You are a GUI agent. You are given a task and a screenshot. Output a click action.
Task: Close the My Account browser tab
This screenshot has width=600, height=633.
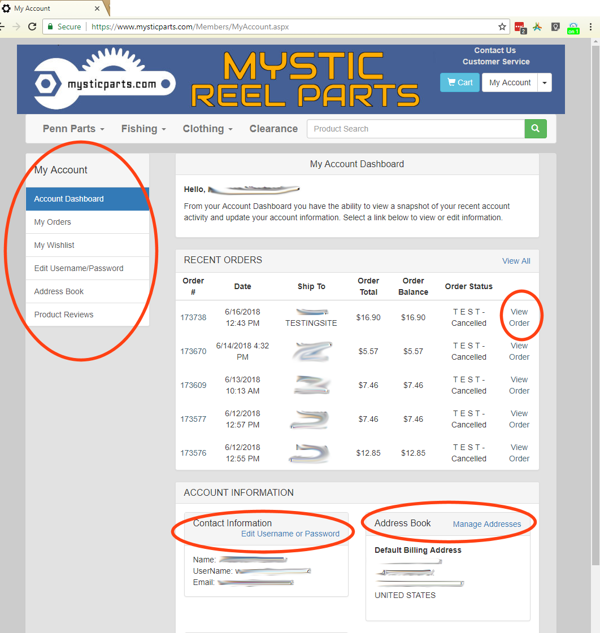pyautogui.click(x=97, y=8)
